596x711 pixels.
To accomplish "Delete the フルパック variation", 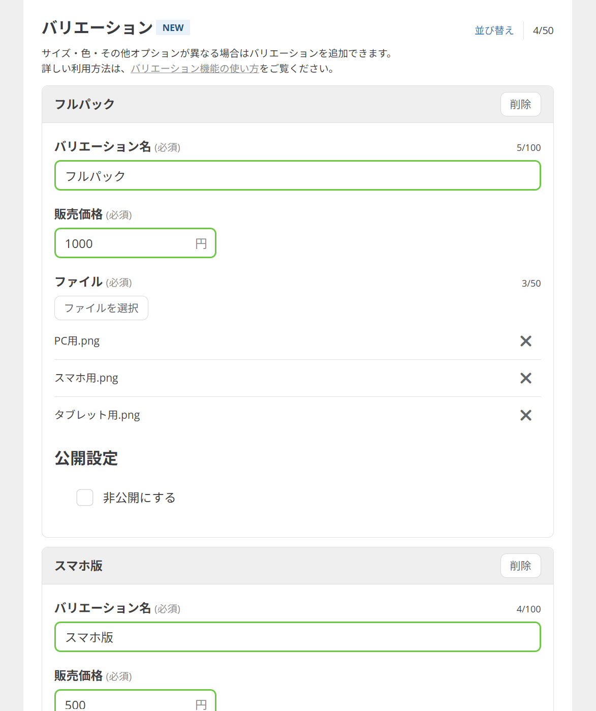I will [x=520, y=104].
